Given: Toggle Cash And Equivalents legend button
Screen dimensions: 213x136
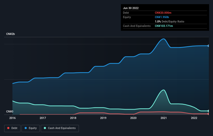Looking at the screenshot, I should pos(60,128).
